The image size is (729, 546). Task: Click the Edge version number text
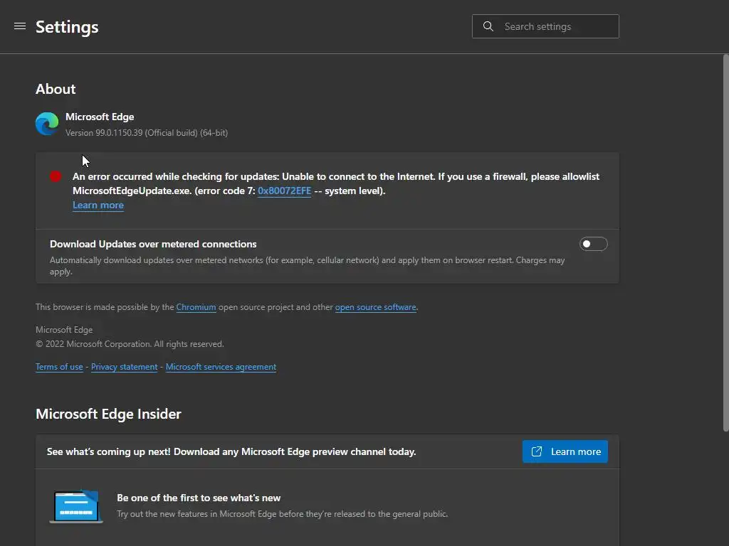[147, 133]
